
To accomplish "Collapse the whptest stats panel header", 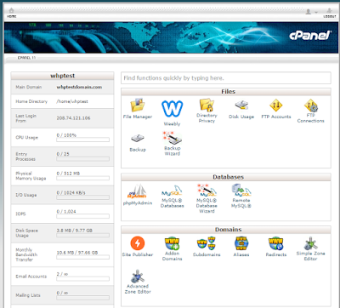I will pyautogui.click(x=62, y=76).
